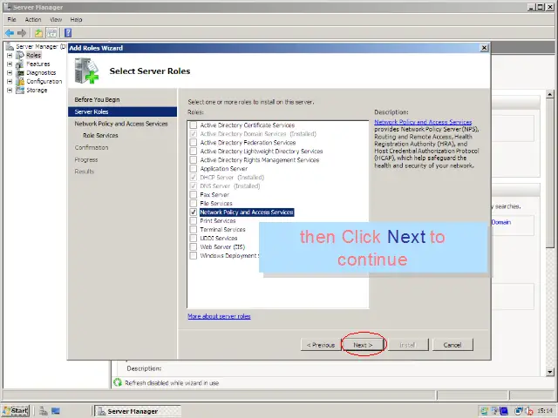Click the green refresh icon in status line
This screenshot has height=418, width=558.
tap(118, 382)
